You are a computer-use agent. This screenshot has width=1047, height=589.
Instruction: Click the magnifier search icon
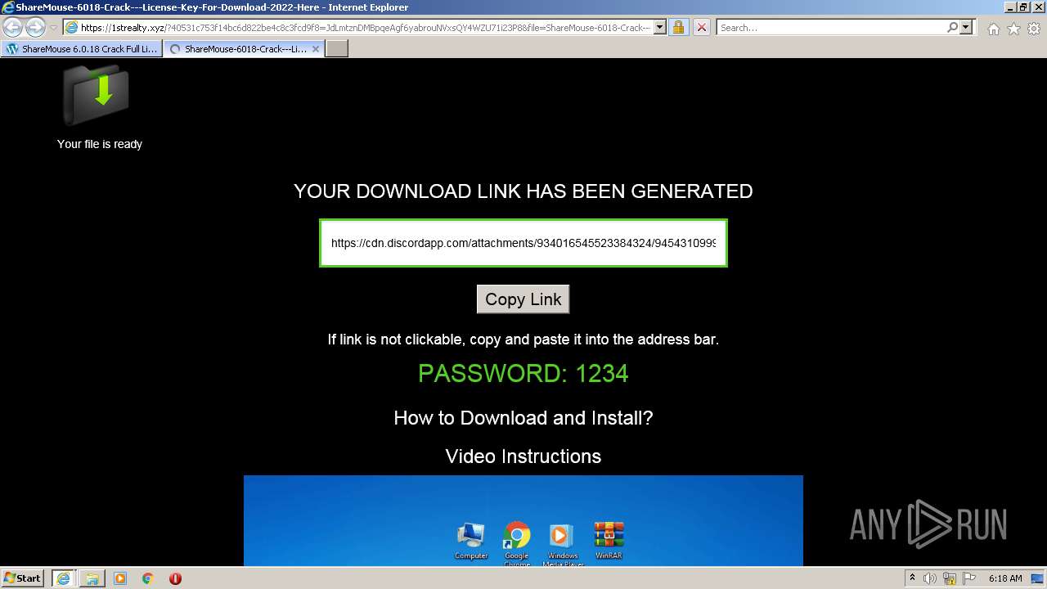tap(952, 28)
